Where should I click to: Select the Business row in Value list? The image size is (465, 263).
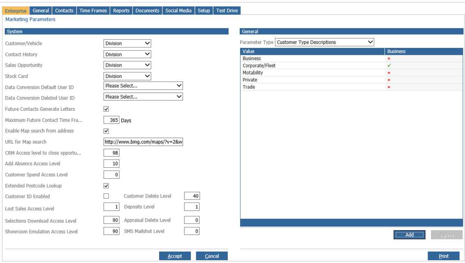[351, 58]
